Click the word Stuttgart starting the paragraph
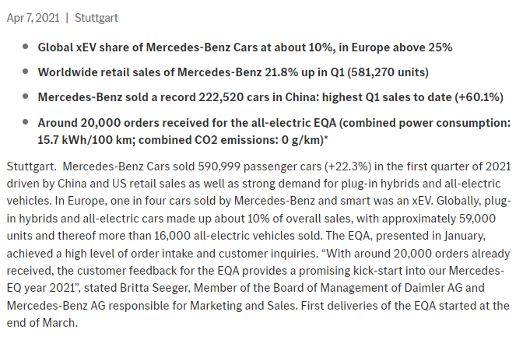Viewport: 530px width, 347px height. pyautogui.click(x=30, y=166)
